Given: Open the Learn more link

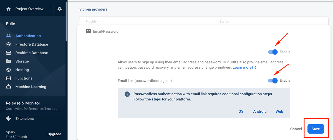Looking at the screenshot, I should [242, 68].
